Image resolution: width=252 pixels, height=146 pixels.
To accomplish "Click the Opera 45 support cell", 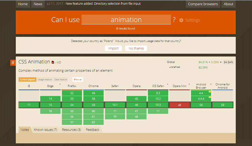I will pyautogui.click(x=136, y=99).
